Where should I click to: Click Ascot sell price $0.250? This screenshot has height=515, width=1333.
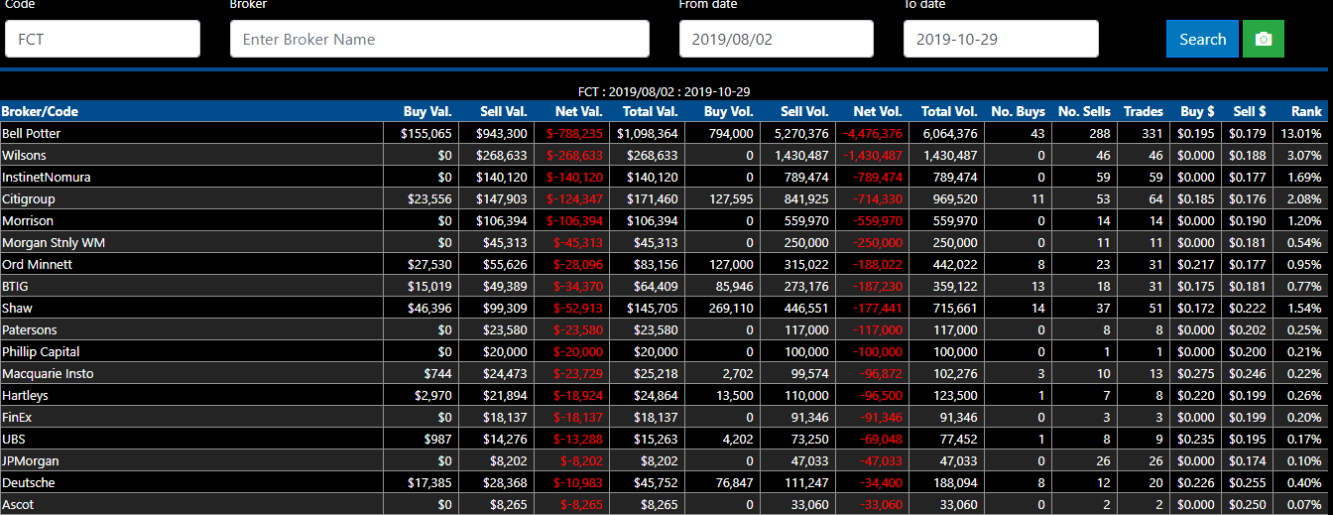[x=1249, y=504]
